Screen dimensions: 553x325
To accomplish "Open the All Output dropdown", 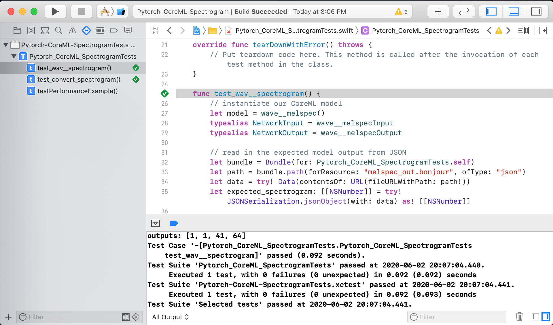I will tap(171, 317).
